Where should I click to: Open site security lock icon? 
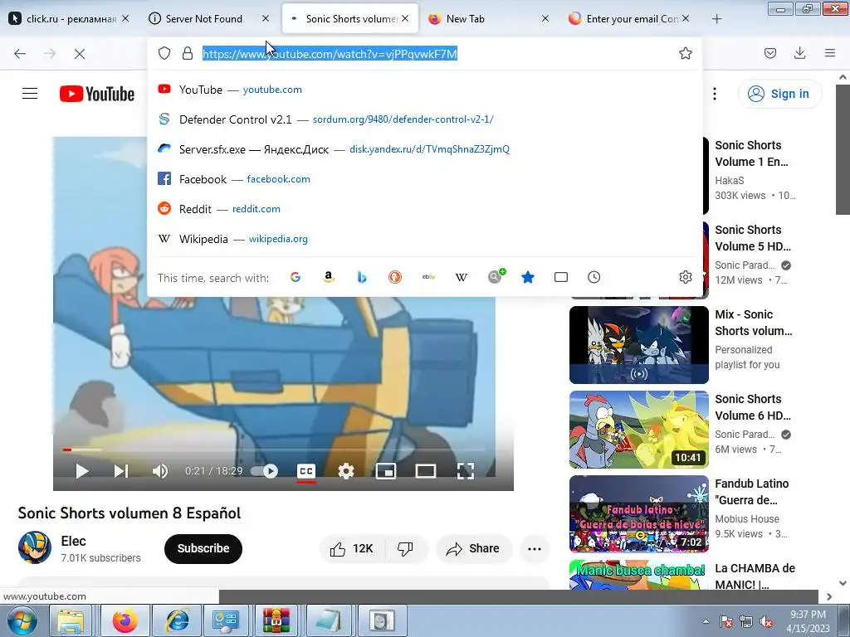(x=188, y=53)
